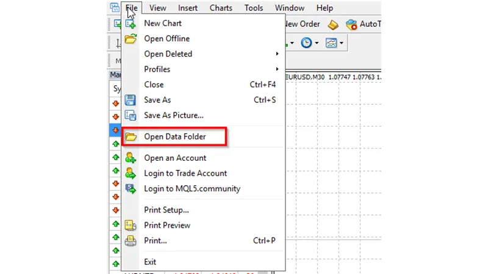488x274 pixels.
Task: Open the View menu
Action: point(157,8)
